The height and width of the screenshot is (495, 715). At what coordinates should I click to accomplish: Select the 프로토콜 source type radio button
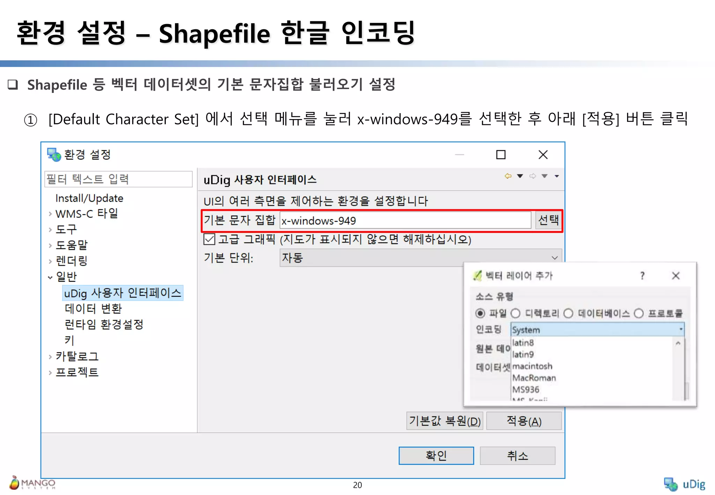point(639,313)
